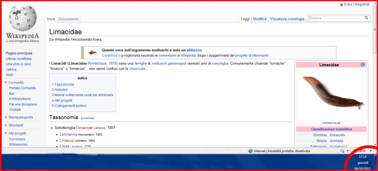The image size is (378, 171).
Task: Click the Contribuisci link
Action: 111,55
